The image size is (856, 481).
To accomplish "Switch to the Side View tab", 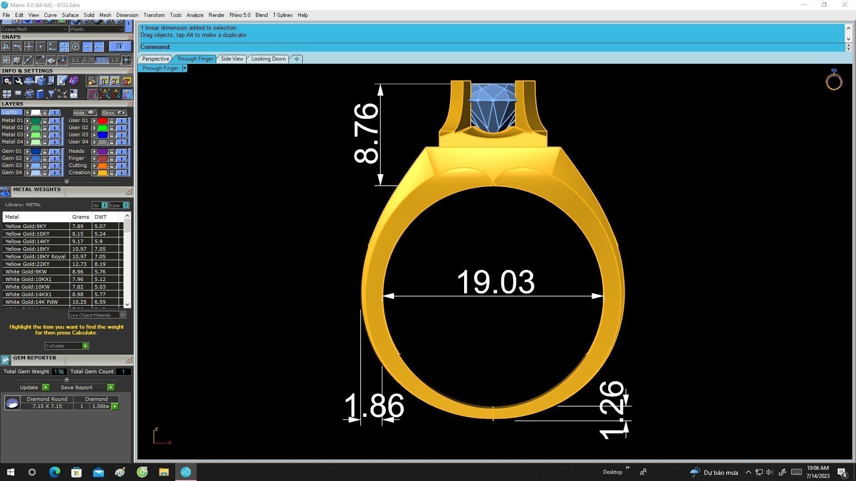I will click(232, 59).
